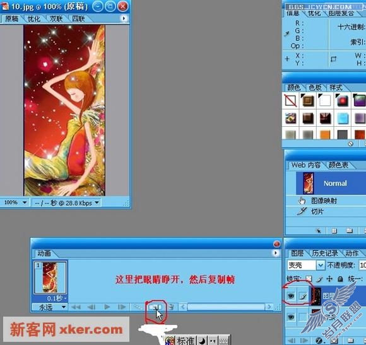Switch to the 样式 tab
366x345 pixels.
pos(336,88)
